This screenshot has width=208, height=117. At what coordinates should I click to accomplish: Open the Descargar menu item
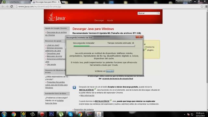pyautogui.click(x=99, y=20)
